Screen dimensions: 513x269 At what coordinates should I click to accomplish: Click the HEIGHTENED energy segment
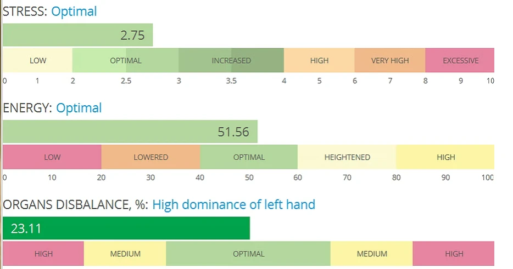(347, 157)
